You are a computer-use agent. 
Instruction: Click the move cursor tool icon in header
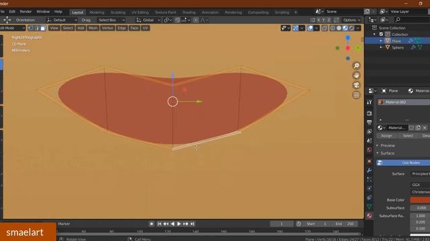(7, 20)
